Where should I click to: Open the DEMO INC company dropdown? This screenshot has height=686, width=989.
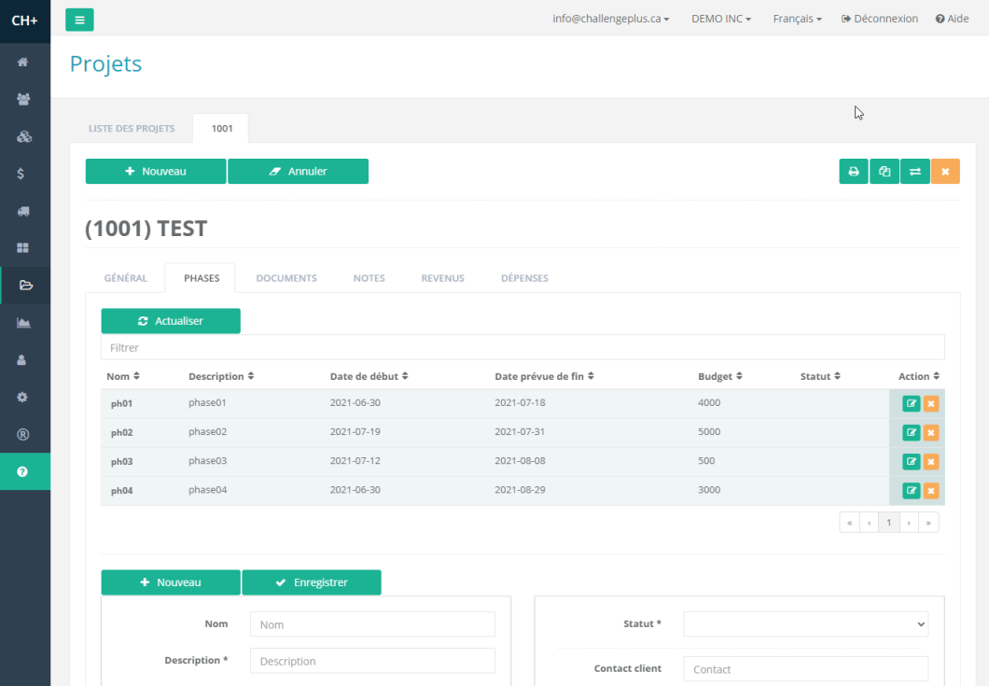(720, 19)
